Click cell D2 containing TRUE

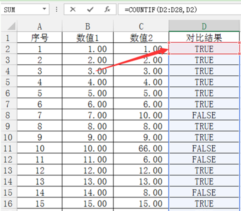204,49
